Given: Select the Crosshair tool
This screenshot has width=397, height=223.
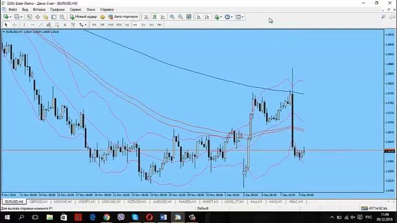Looking at the screenshot, I should tap(14, 25).
